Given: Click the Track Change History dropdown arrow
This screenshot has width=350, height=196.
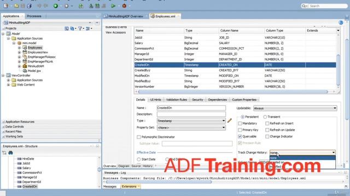Looking at the screenshot, I should [333, 152].
